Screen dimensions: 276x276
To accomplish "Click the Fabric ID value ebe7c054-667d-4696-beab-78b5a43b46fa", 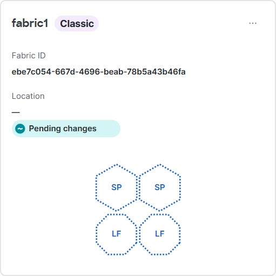I will point(98,72).
